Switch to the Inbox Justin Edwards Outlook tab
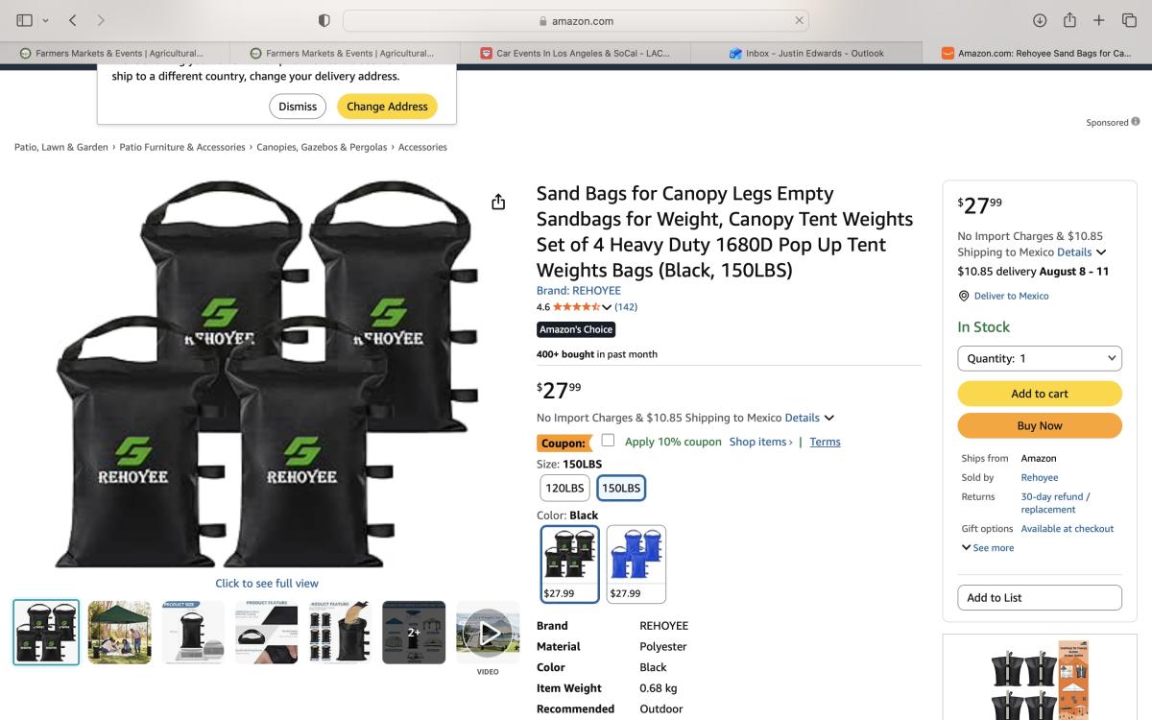This screenshot has height=720, width=1152. [806, 53]
